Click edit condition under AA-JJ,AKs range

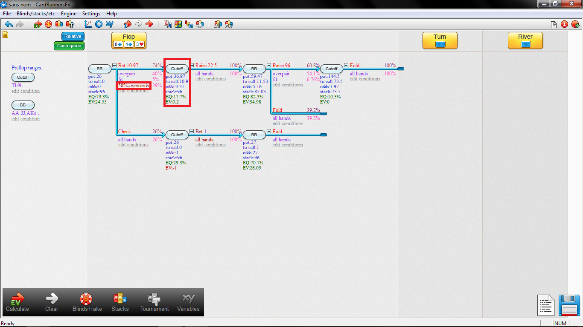point(26,119)
